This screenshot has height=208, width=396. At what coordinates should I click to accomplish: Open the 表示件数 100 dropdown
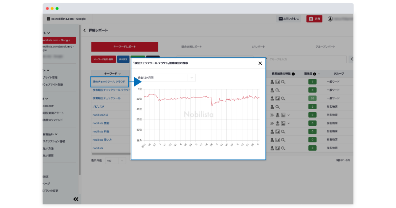click(115, 161)
